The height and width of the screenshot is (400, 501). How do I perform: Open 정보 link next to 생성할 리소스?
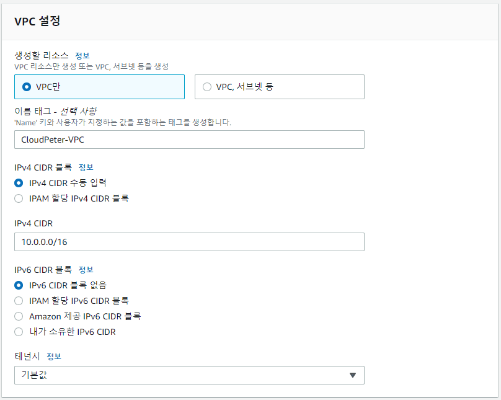coord(82,55)
